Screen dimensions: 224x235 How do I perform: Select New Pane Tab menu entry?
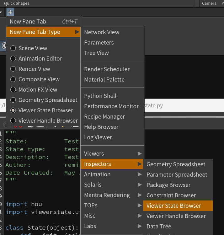[44, 22]
